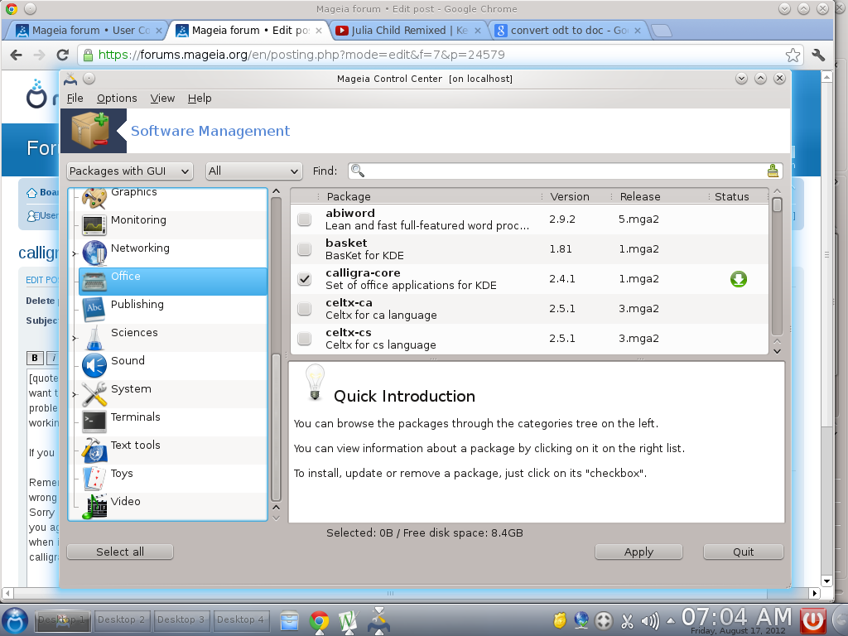Click the Sciences flask icon
Screen dimensions: 848x636
94,338
